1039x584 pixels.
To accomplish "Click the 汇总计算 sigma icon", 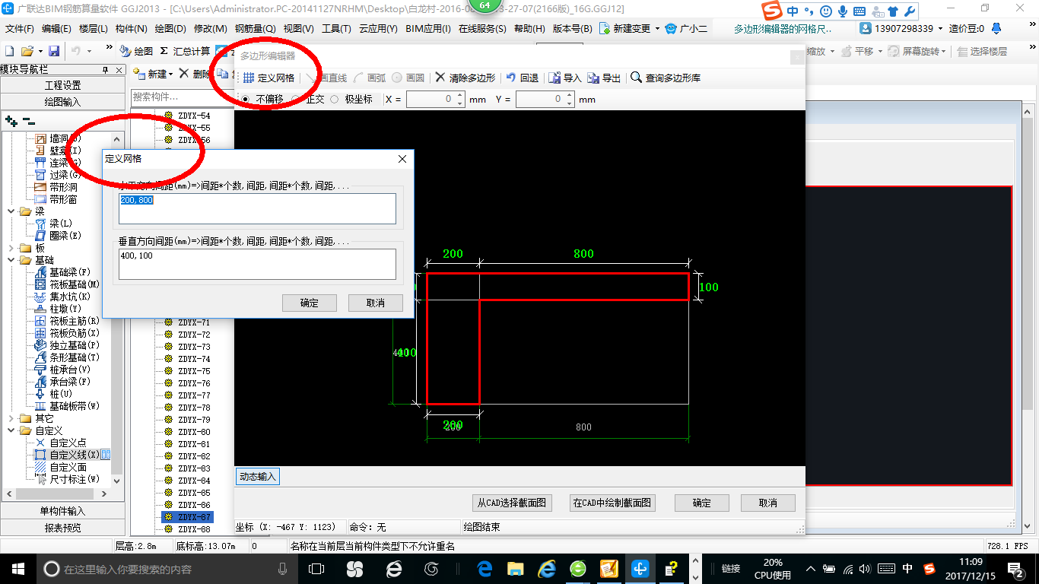I will 164,51.
